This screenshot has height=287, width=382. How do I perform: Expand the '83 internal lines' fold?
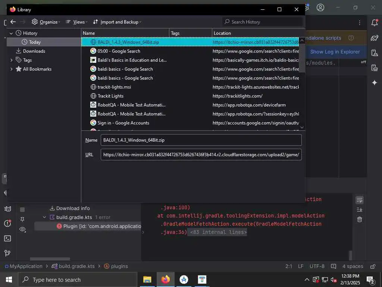(x=218, y=232)
